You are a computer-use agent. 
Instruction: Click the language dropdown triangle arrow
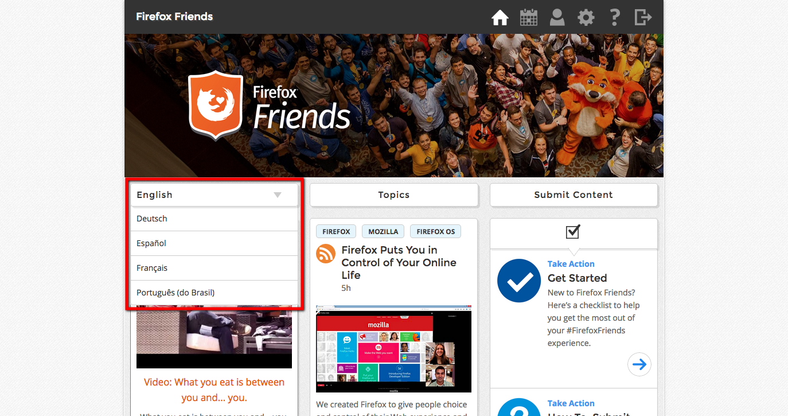click(278, 195)
